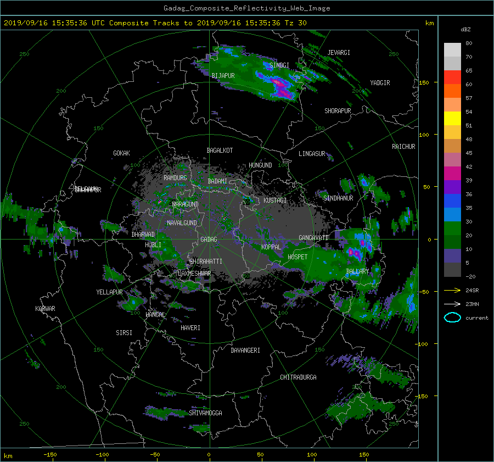Click the CHITRADURGA city label
Viewport: 494px width, 462px height.
[x=298, y=377]
